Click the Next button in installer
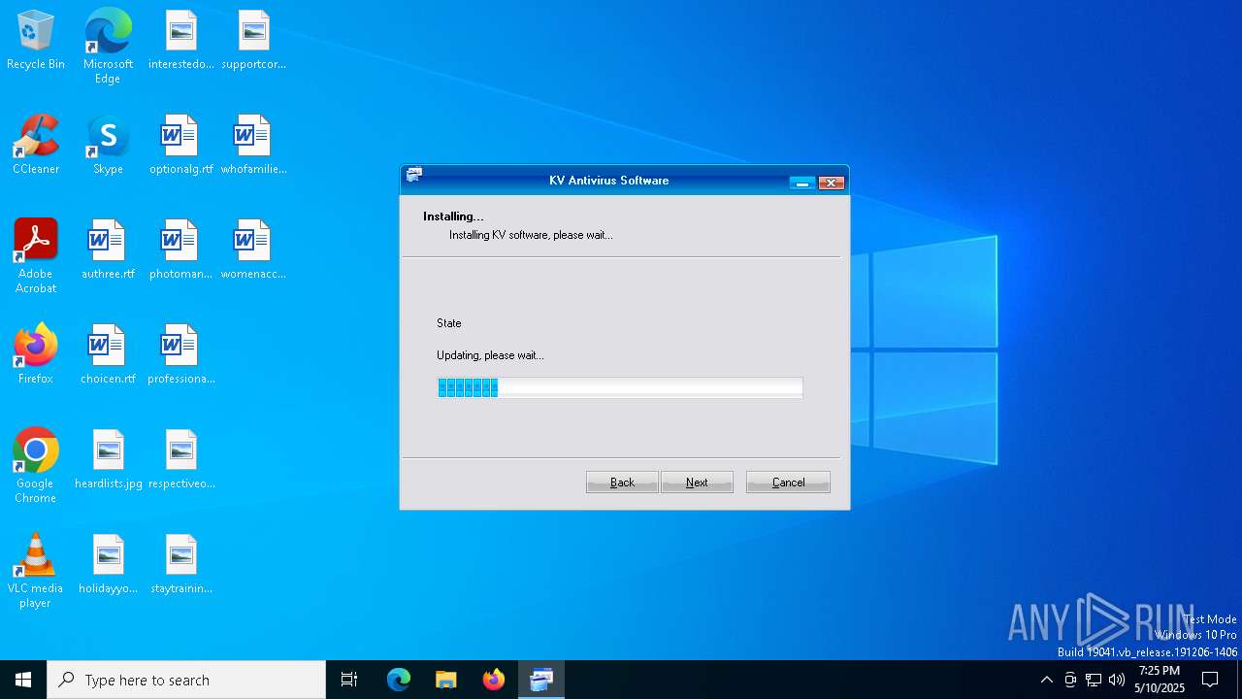 point(697,483)
